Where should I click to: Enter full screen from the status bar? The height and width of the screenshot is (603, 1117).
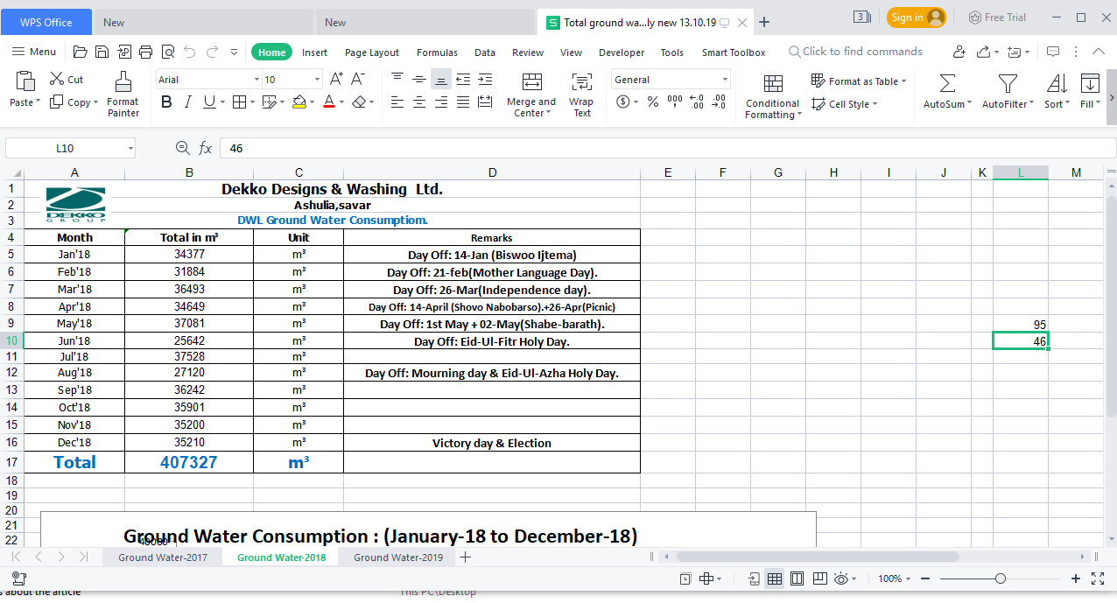[x=1098, y=578]
